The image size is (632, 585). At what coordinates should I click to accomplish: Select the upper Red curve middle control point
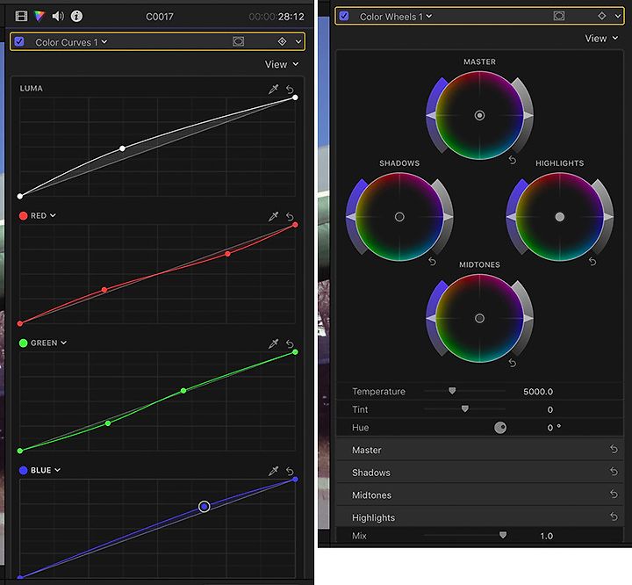pyautogui.click(x=227, y=254)
